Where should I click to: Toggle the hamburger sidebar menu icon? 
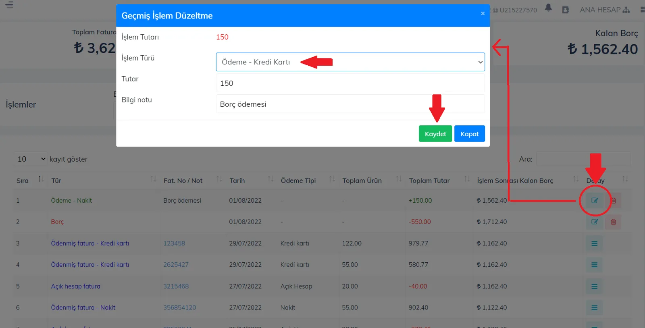[x=9, y=5]
